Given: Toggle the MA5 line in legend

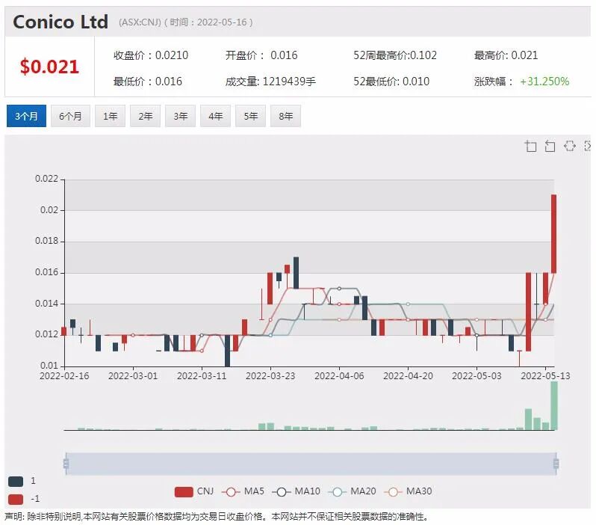Looking at the screenshot, I should tap(243, 491).
